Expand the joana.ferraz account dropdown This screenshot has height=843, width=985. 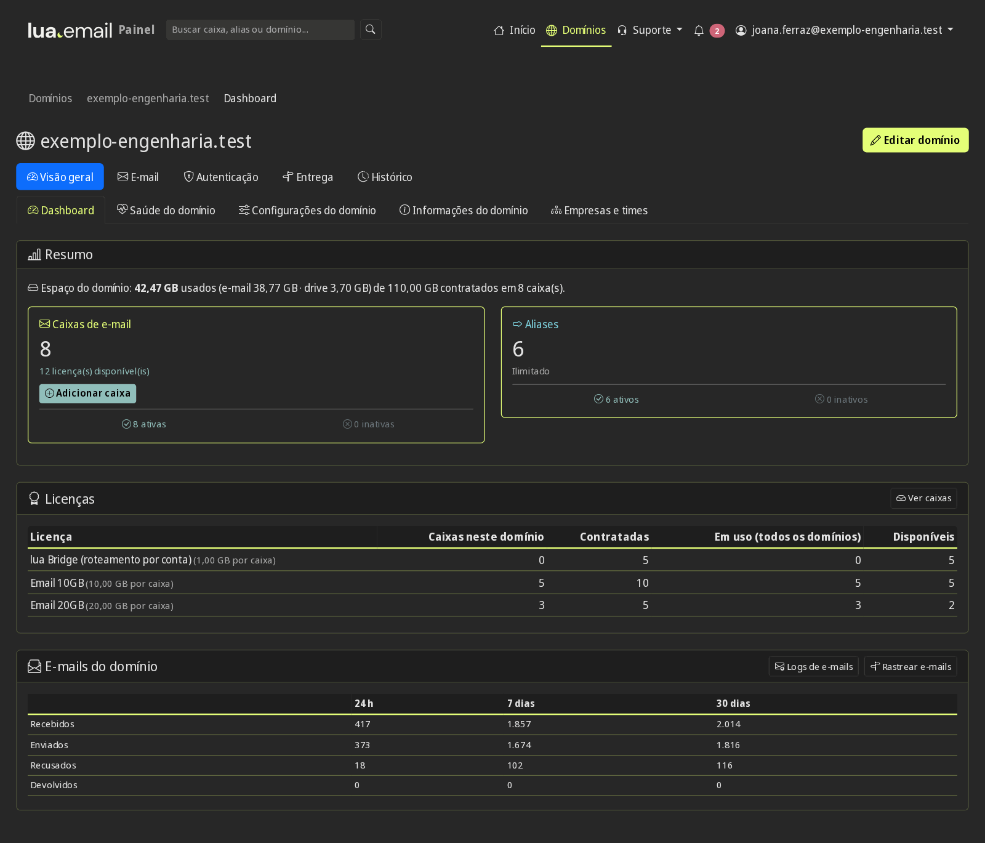tap(845, 30)
